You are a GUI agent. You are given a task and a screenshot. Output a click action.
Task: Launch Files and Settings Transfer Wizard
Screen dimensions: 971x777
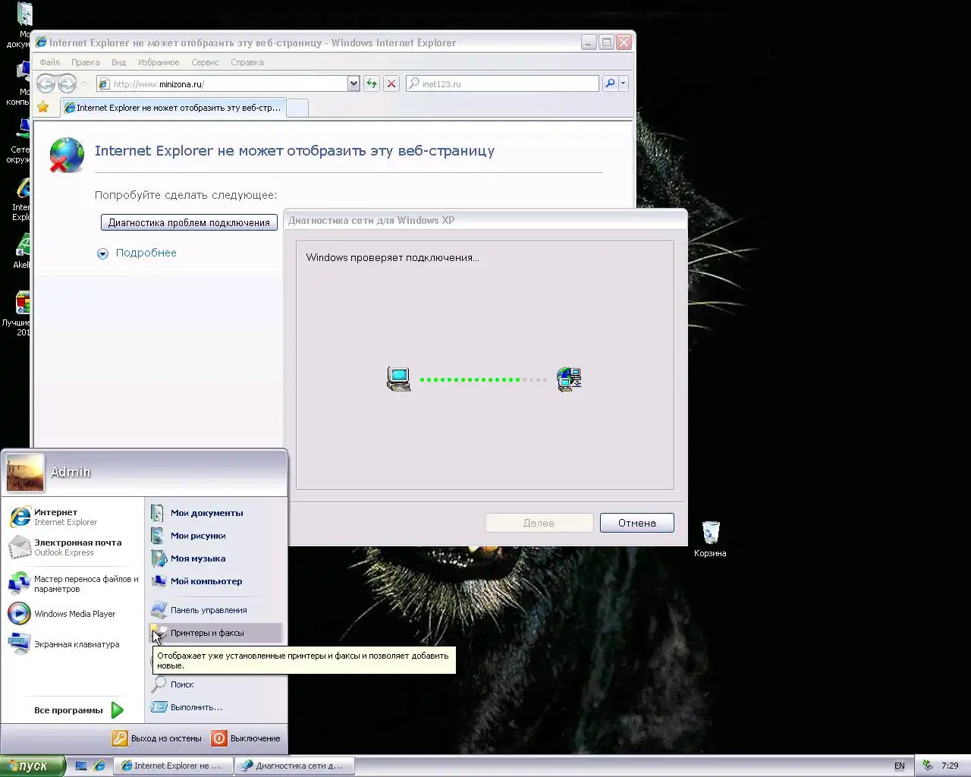tap(73, 584)
